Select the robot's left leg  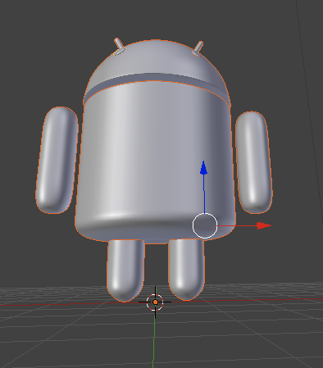[x=125, y=270]
